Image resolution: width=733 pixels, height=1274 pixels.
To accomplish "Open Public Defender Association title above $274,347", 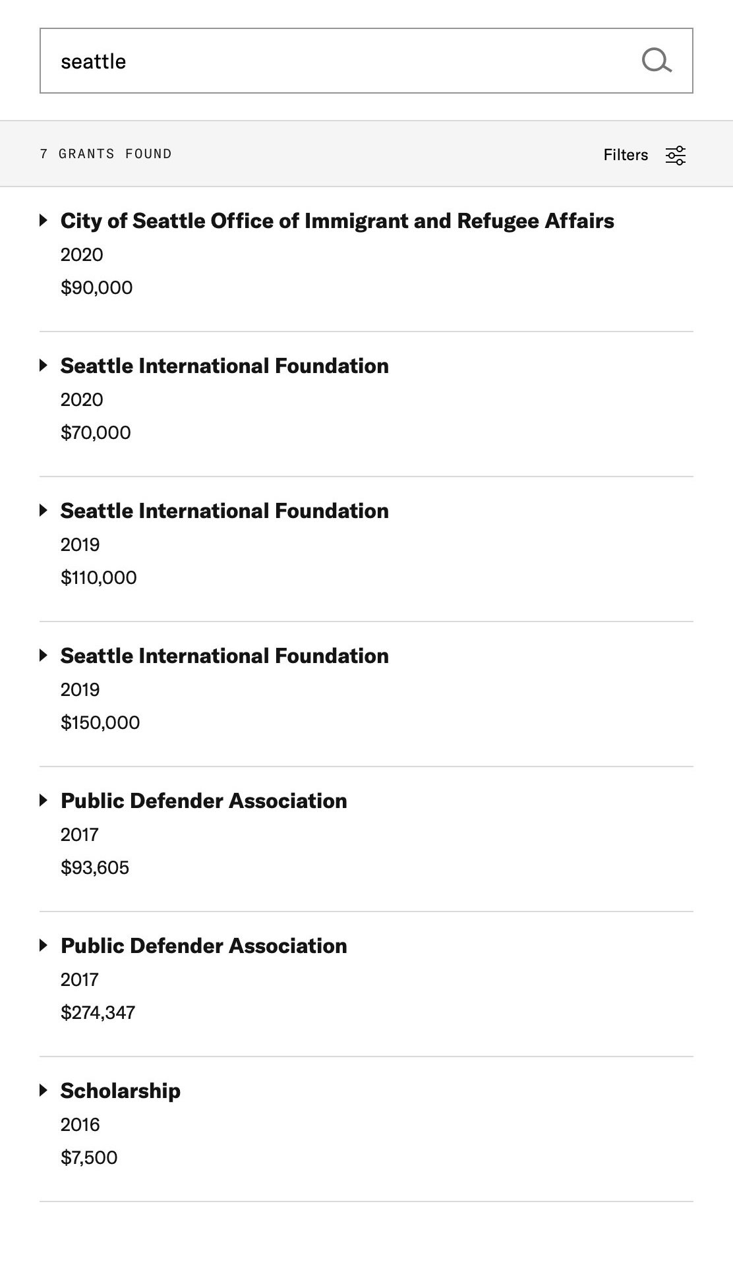I will 204,946.
